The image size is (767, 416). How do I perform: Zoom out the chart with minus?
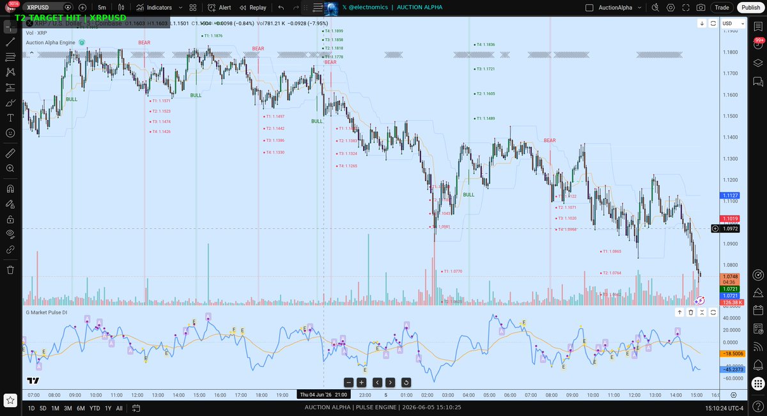pyautogui.click(x=348, y=382)
